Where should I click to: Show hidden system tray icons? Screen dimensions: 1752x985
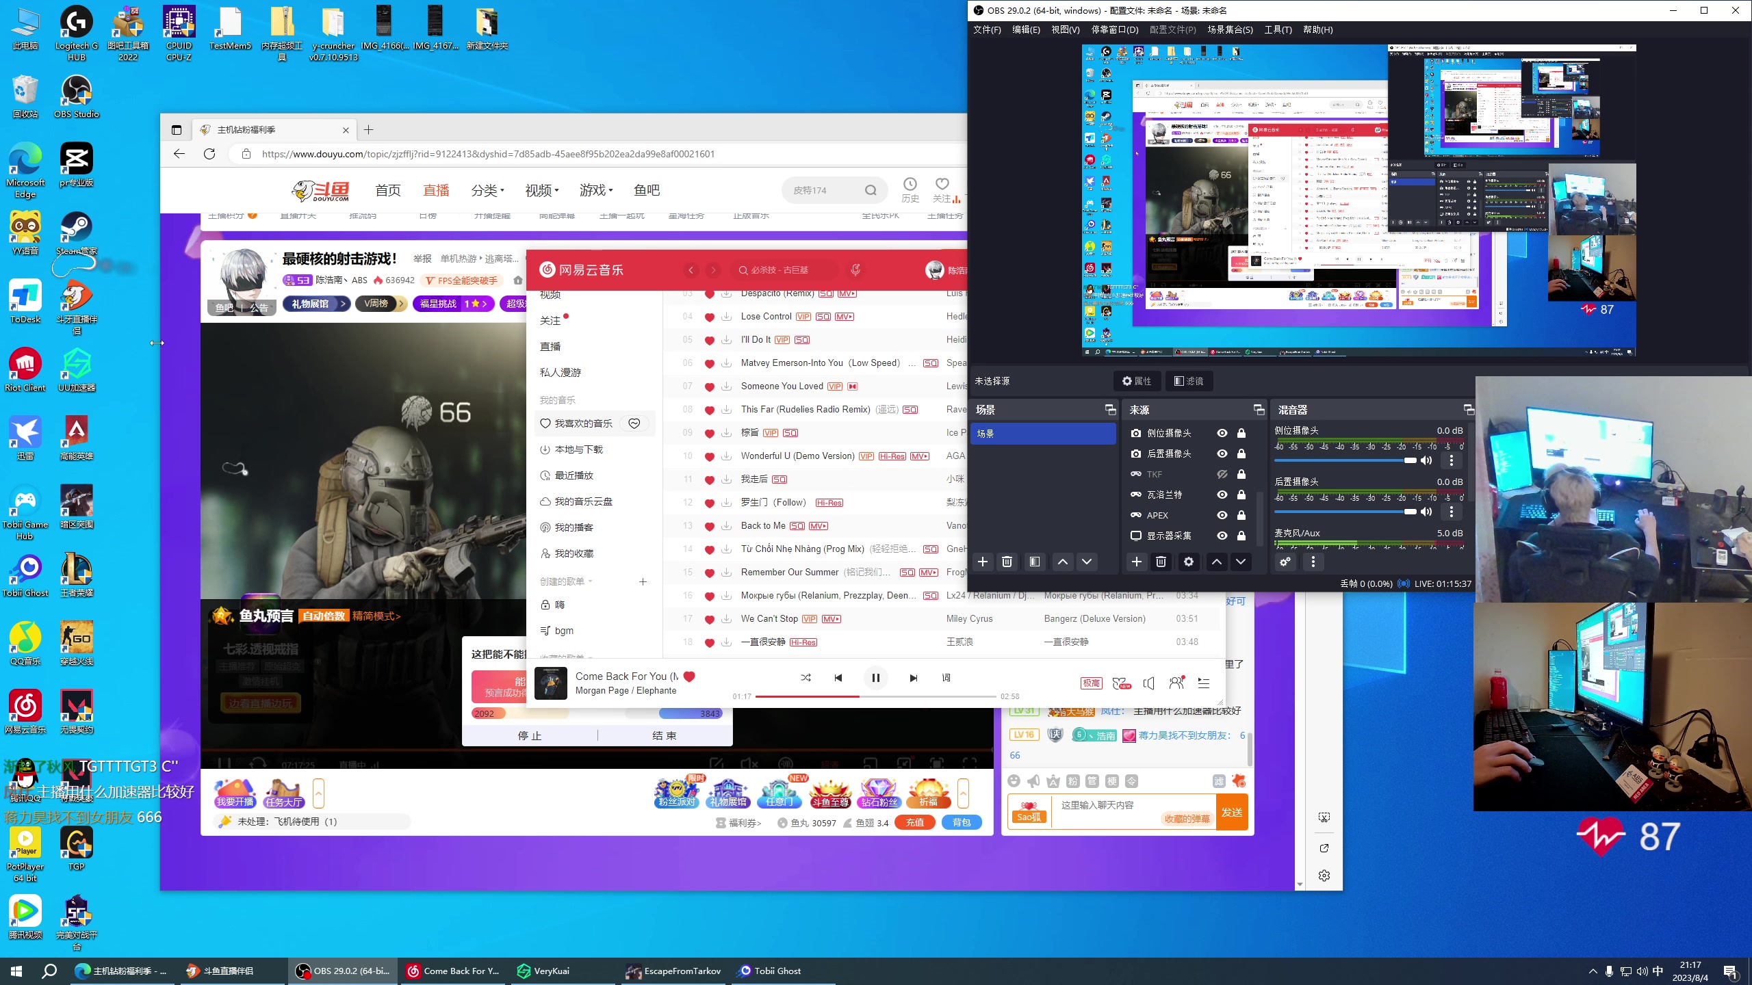coord(1593,971)
